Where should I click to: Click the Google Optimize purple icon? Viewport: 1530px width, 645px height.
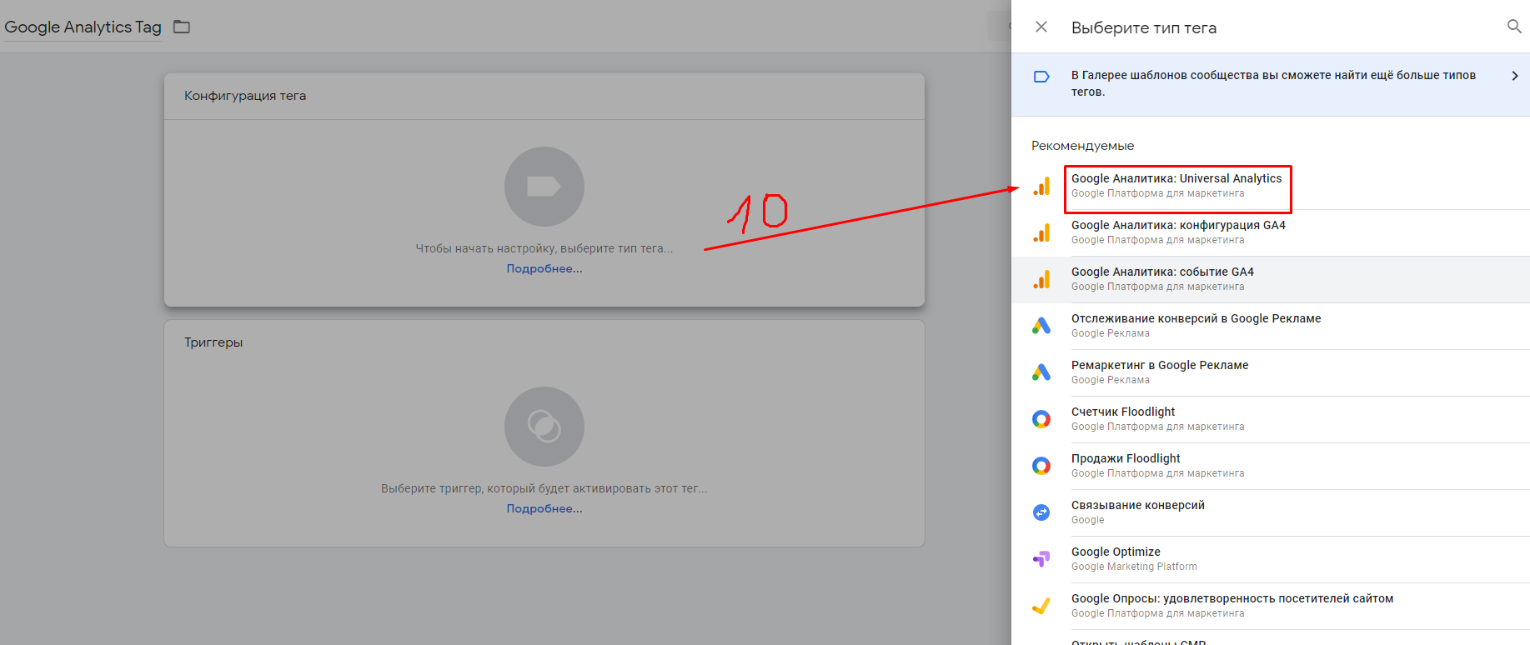point(1041,559)
